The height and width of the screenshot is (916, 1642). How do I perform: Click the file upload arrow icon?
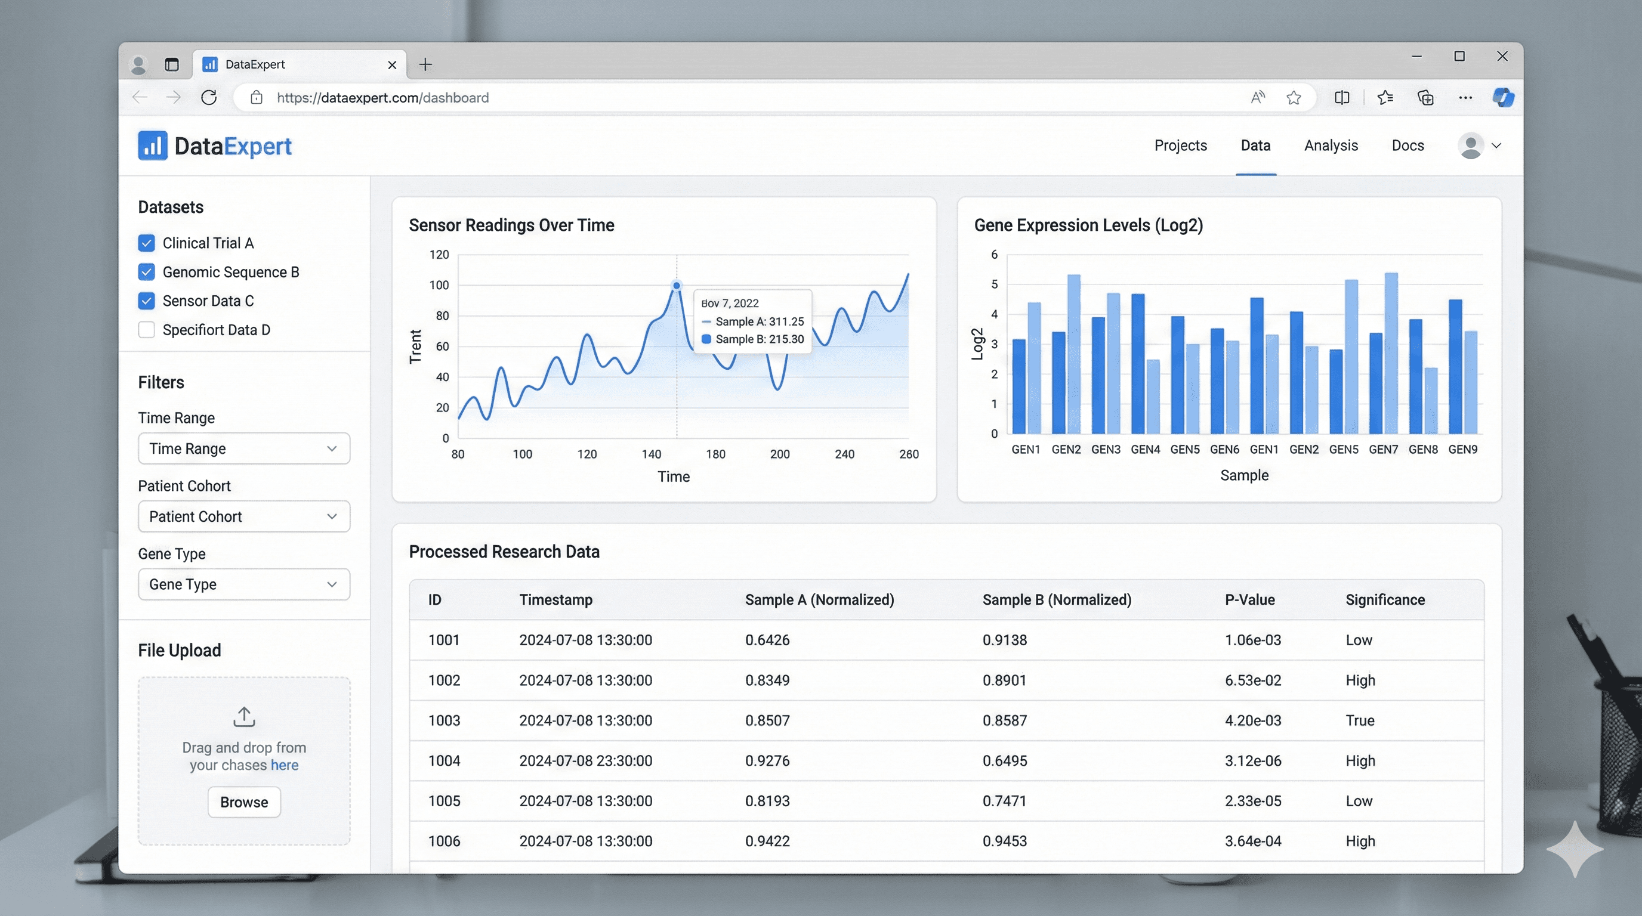tap(243, 716)
